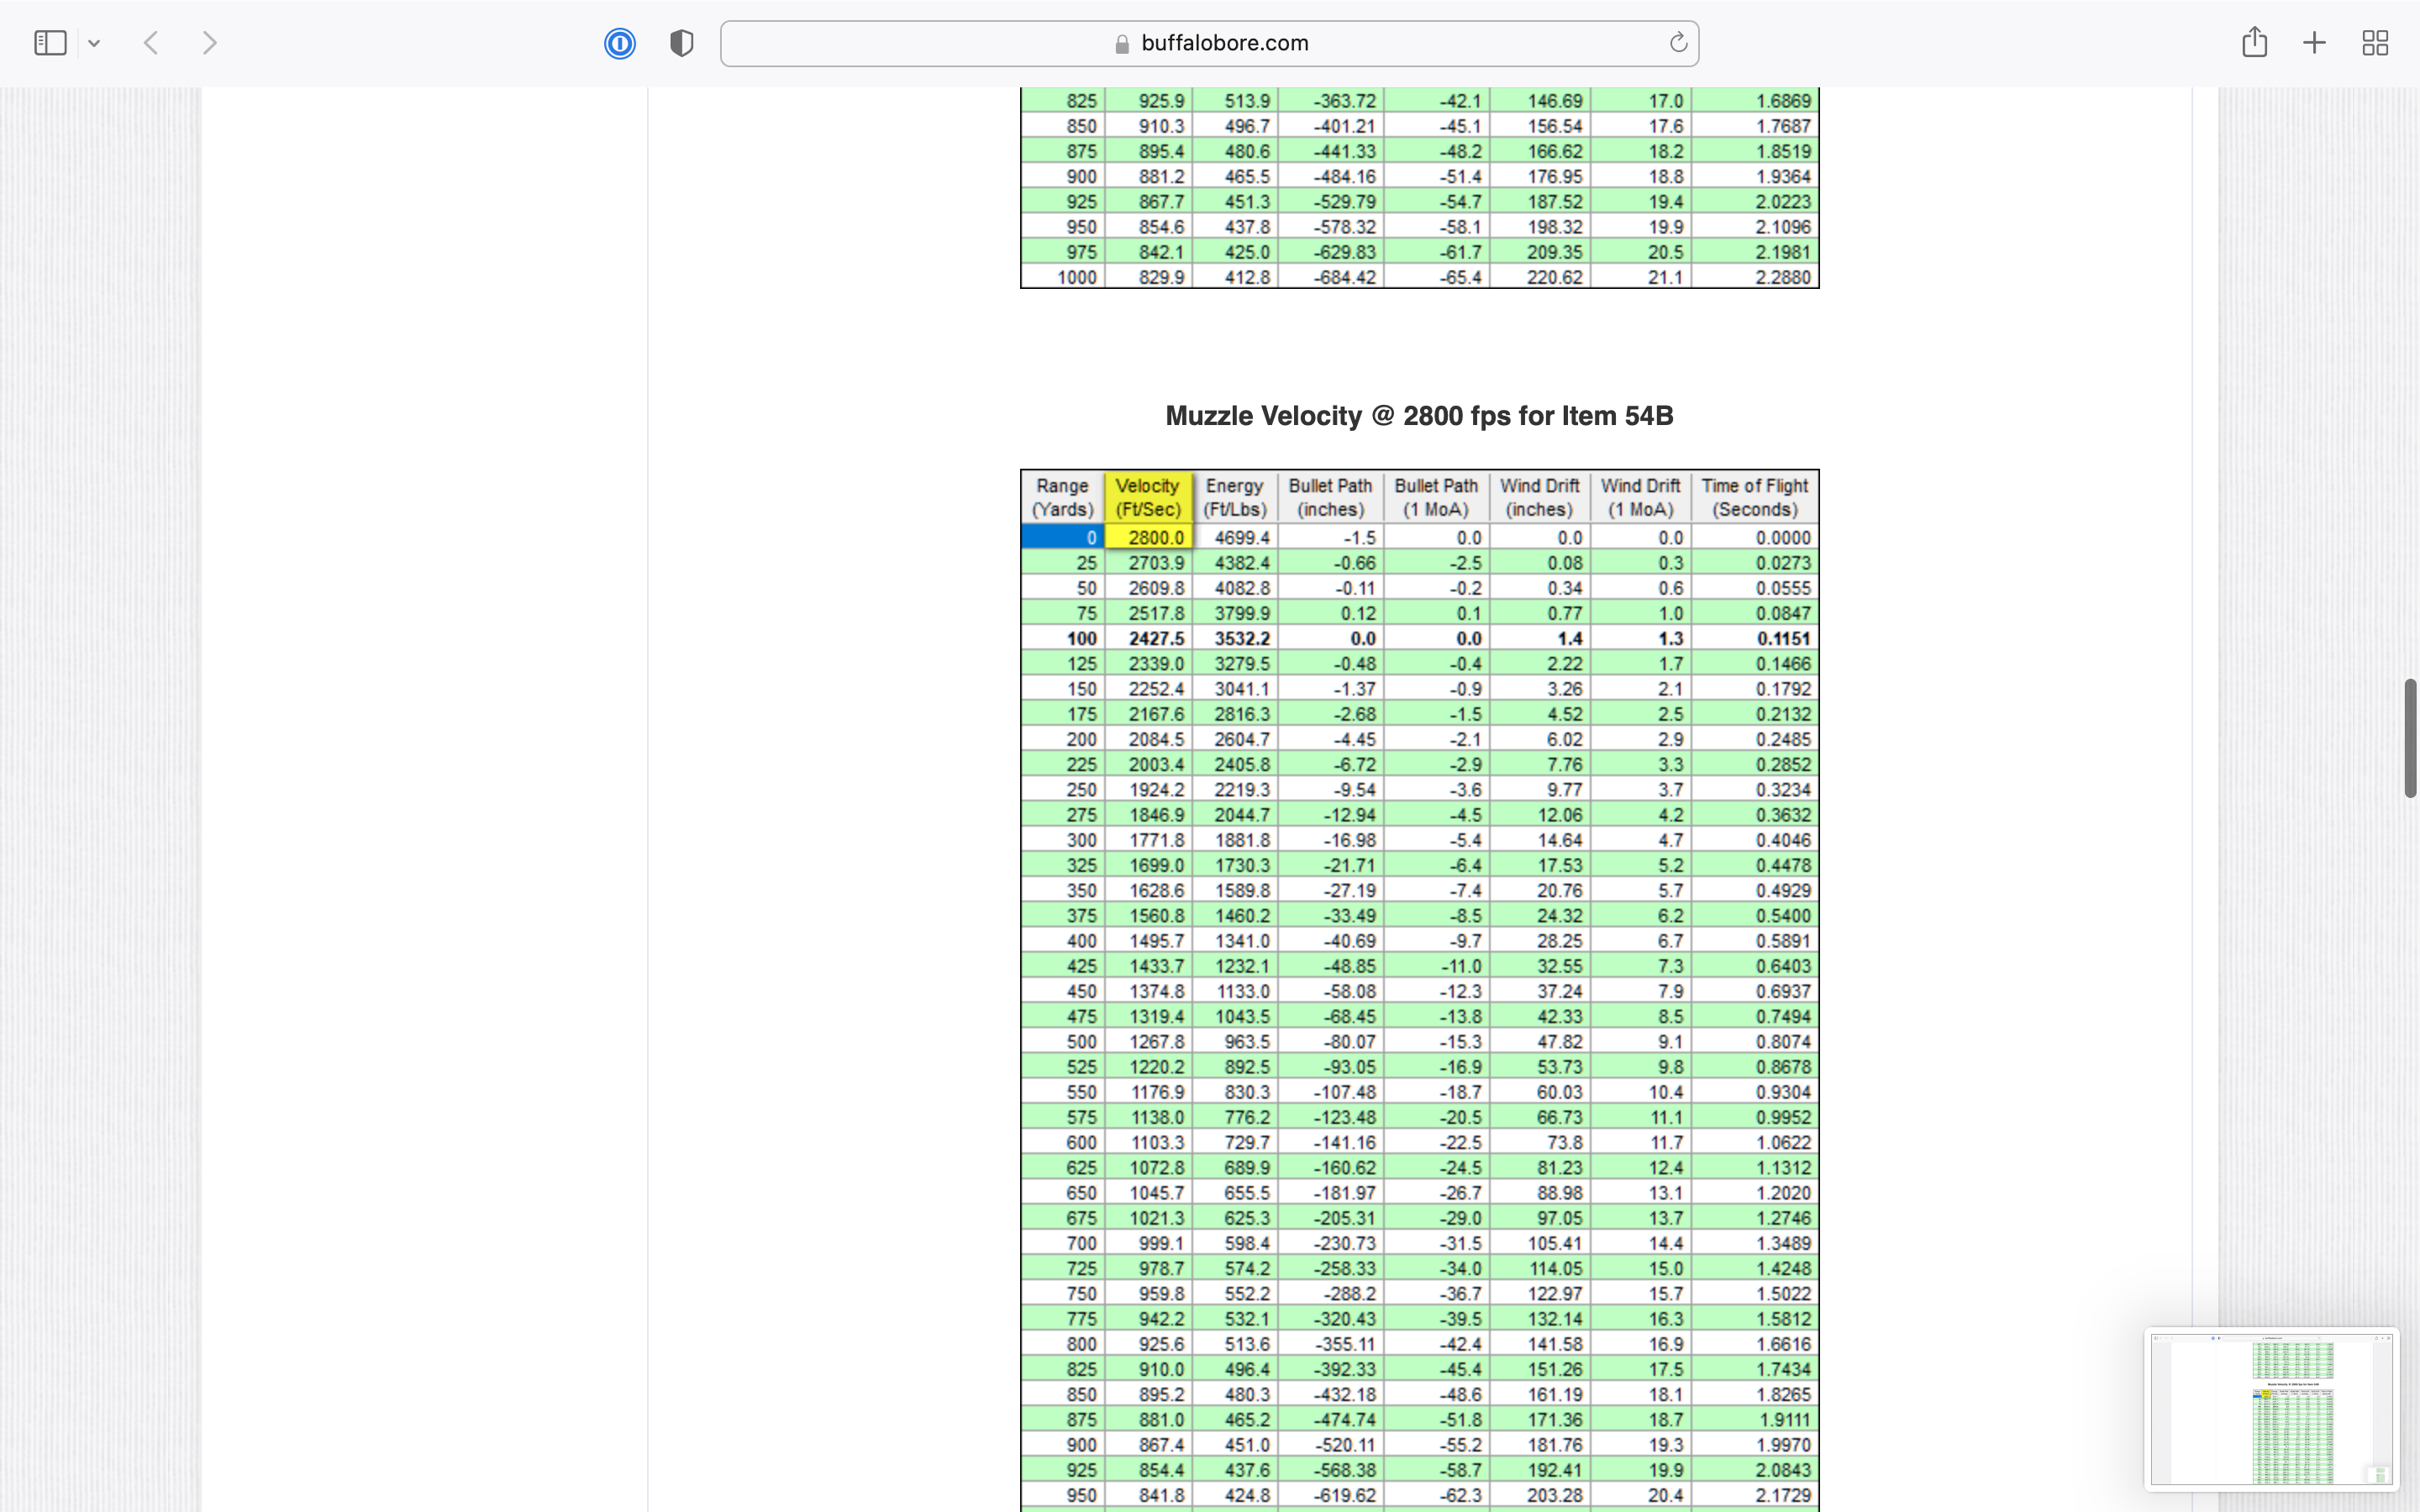This screenshot has height=1512, width=2420.
Task: Click the 1176.9 velocity at 550 yards
Action: 1148,1092
